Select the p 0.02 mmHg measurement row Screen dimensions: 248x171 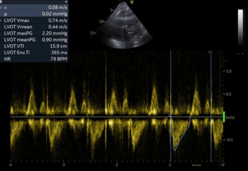point(34,14)
